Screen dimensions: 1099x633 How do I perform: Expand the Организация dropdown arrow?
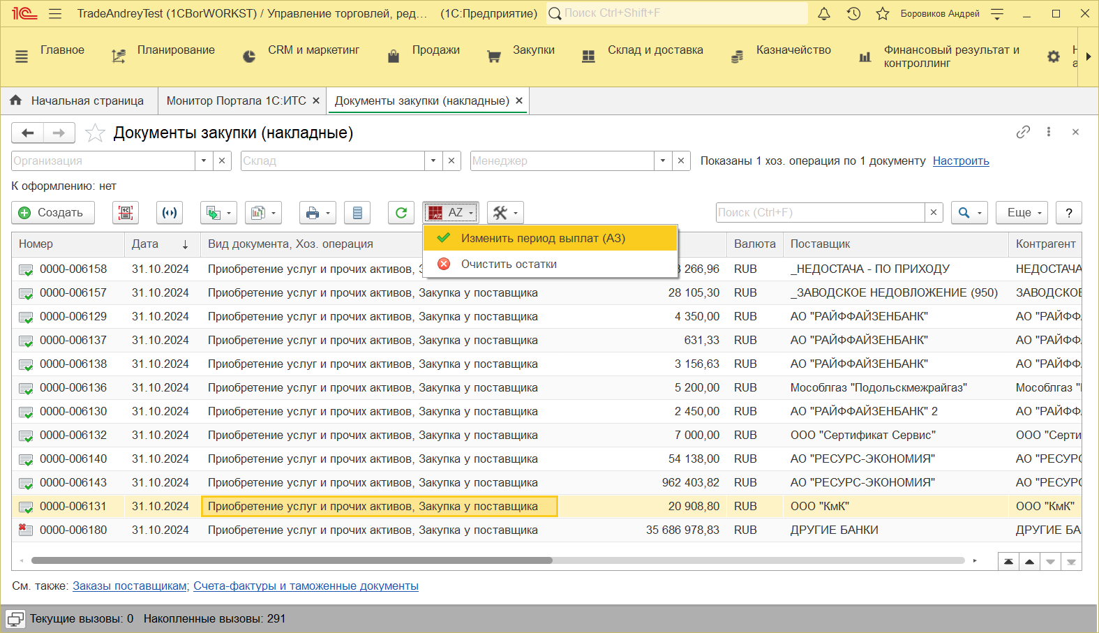coord(204,161)
